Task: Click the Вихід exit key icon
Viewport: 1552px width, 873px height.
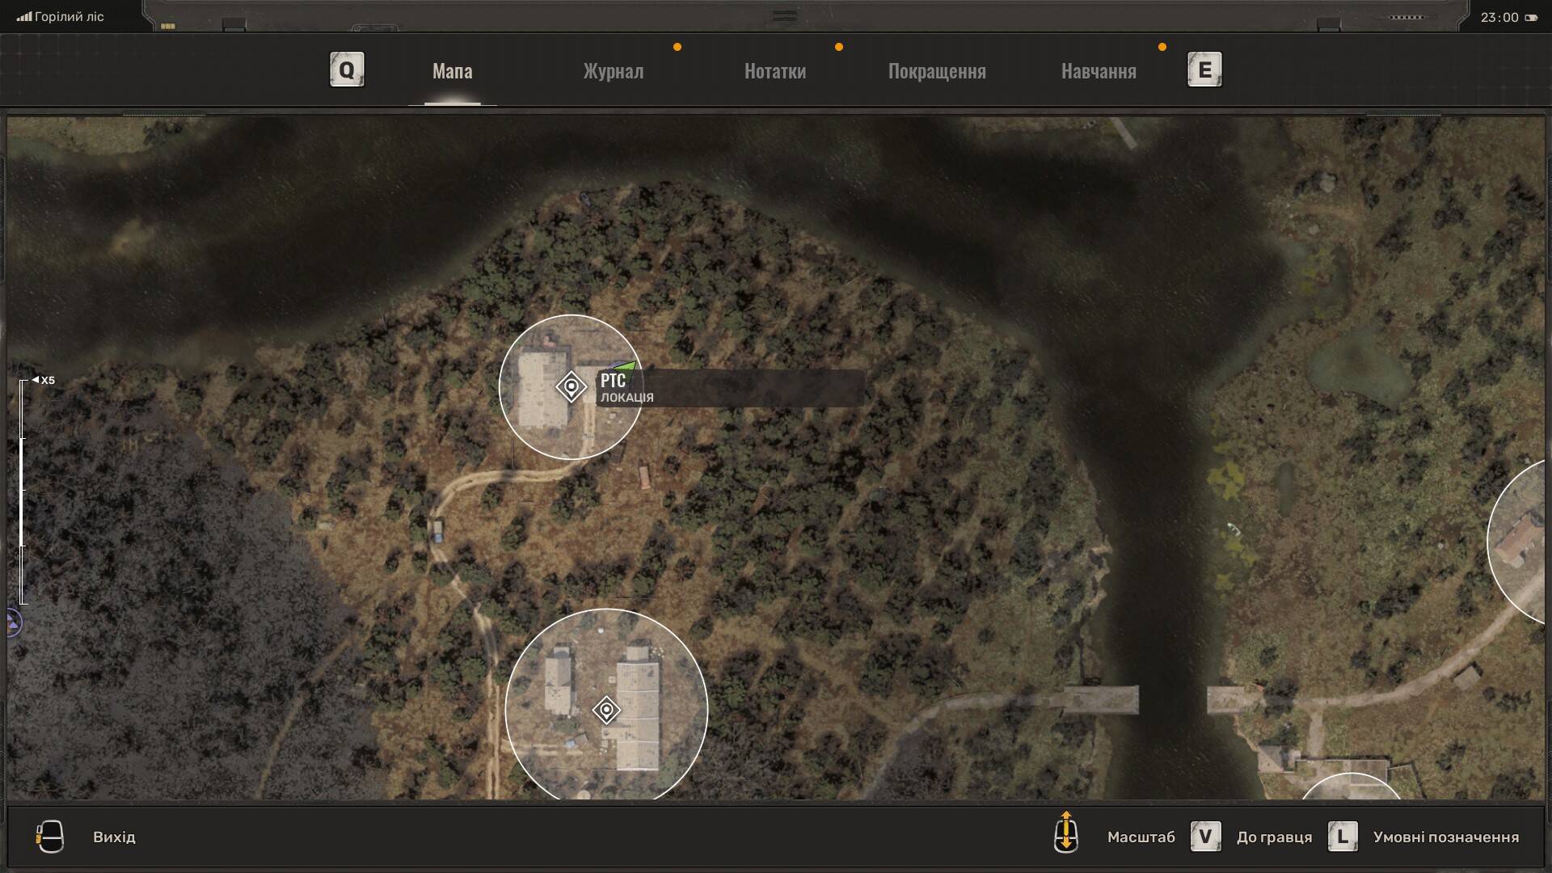Action: tap(49, 837)
